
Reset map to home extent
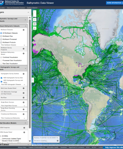click(35, 20)
